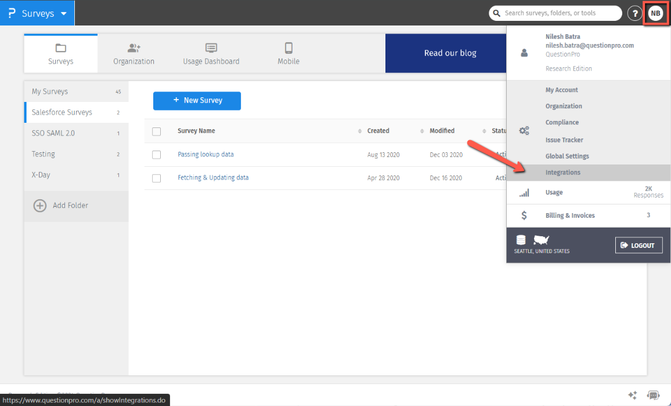Open the Compliance menu item
Screen dimensions: 671x406
[562, 122]
